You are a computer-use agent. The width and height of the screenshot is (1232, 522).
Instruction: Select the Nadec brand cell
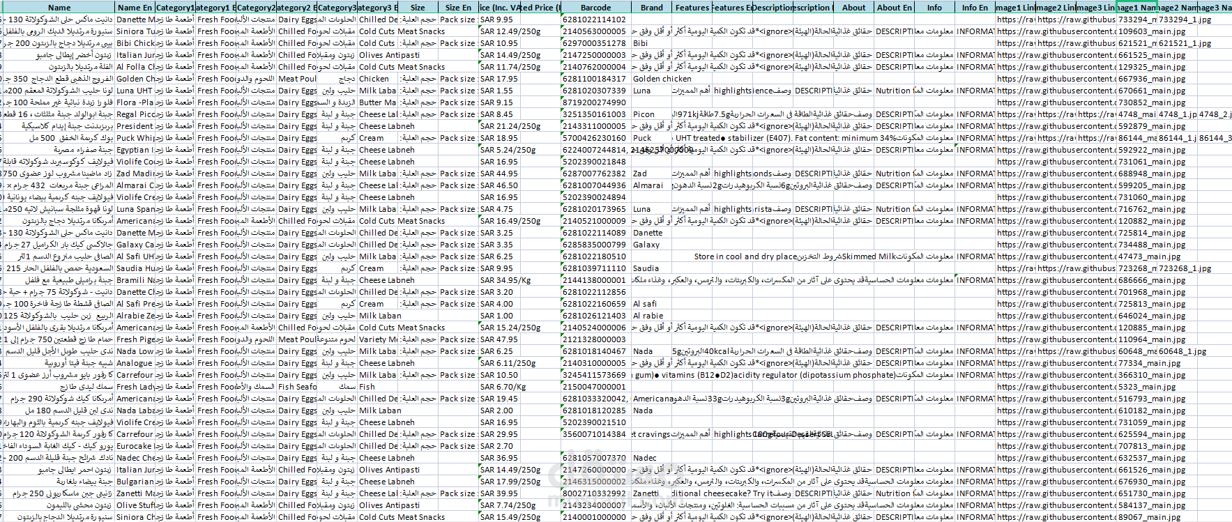pyautogui.click(x=652, y=458)
